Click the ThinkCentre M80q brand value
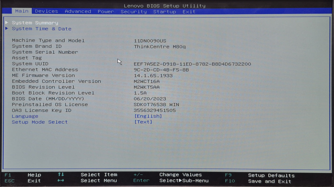This screenshot has height=187, width=334. pos(160,47)
